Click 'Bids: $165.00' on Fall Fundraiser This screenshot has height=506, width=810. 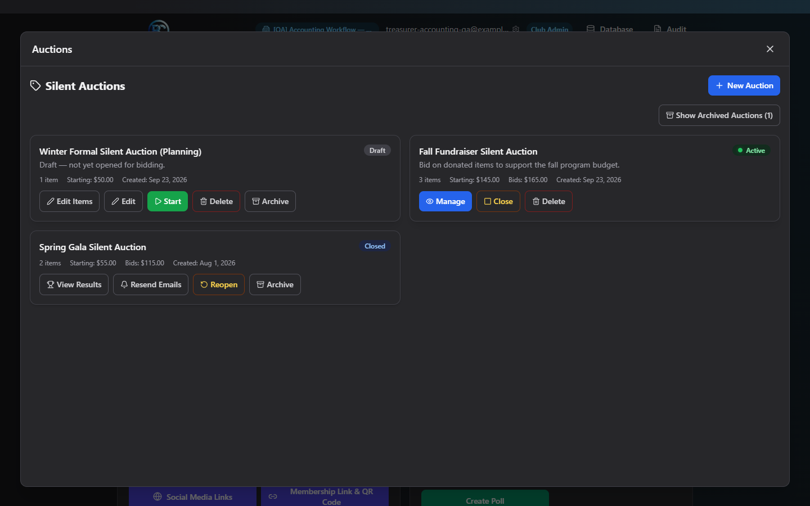point(528,180)
